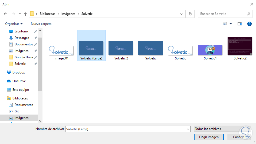This screenshot has height=144, width=256.
Task: Click the sidebar scrollbar thumb
Action: [40, 64]
